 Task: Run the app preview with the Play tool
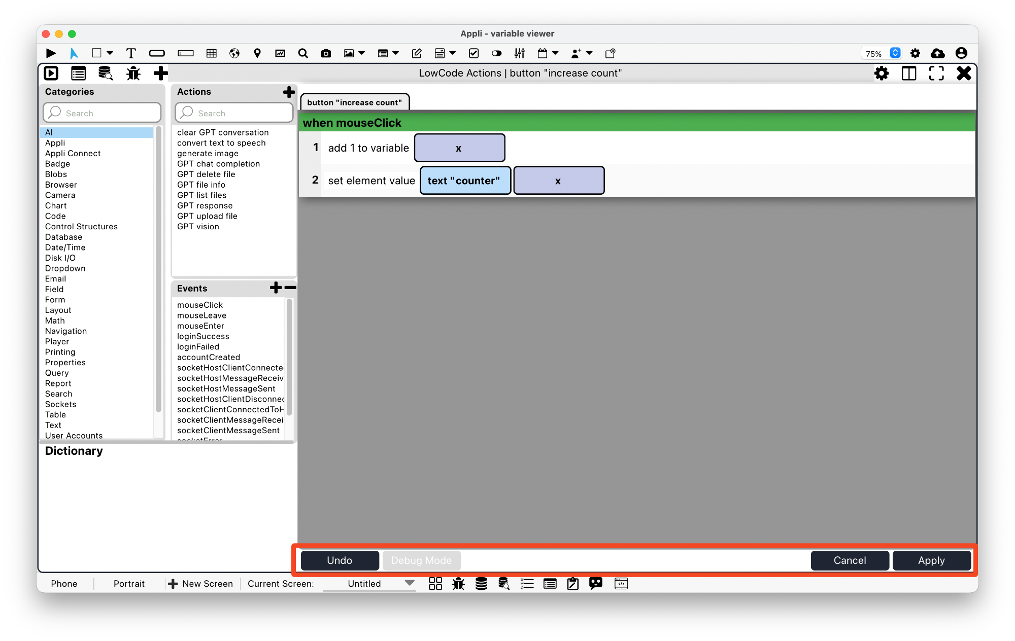51,53
